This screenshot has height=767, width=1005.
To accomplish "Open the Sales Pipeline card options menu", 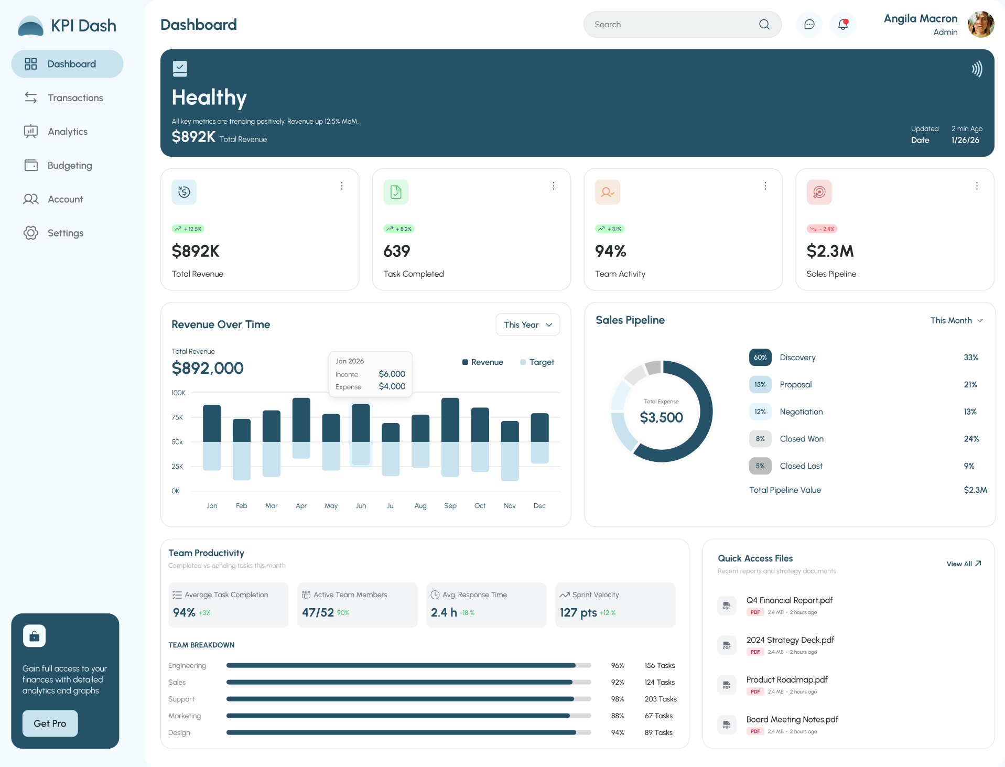I will [976, 186].
